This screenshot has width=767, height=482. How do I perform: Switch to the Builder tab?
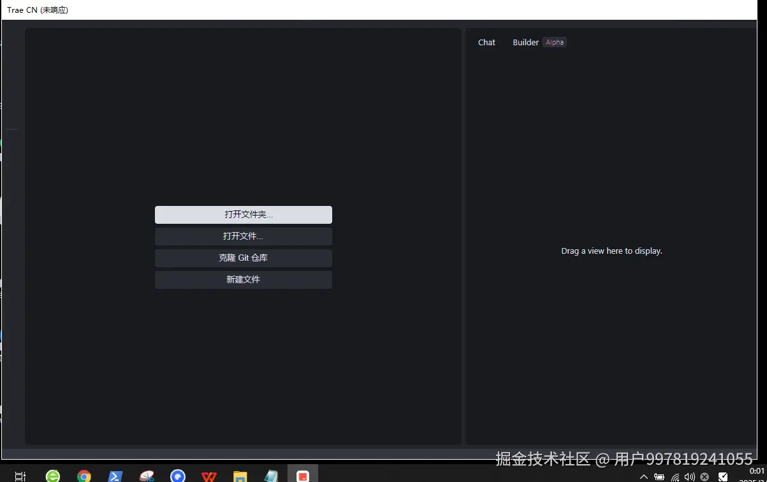click(525, 42)
